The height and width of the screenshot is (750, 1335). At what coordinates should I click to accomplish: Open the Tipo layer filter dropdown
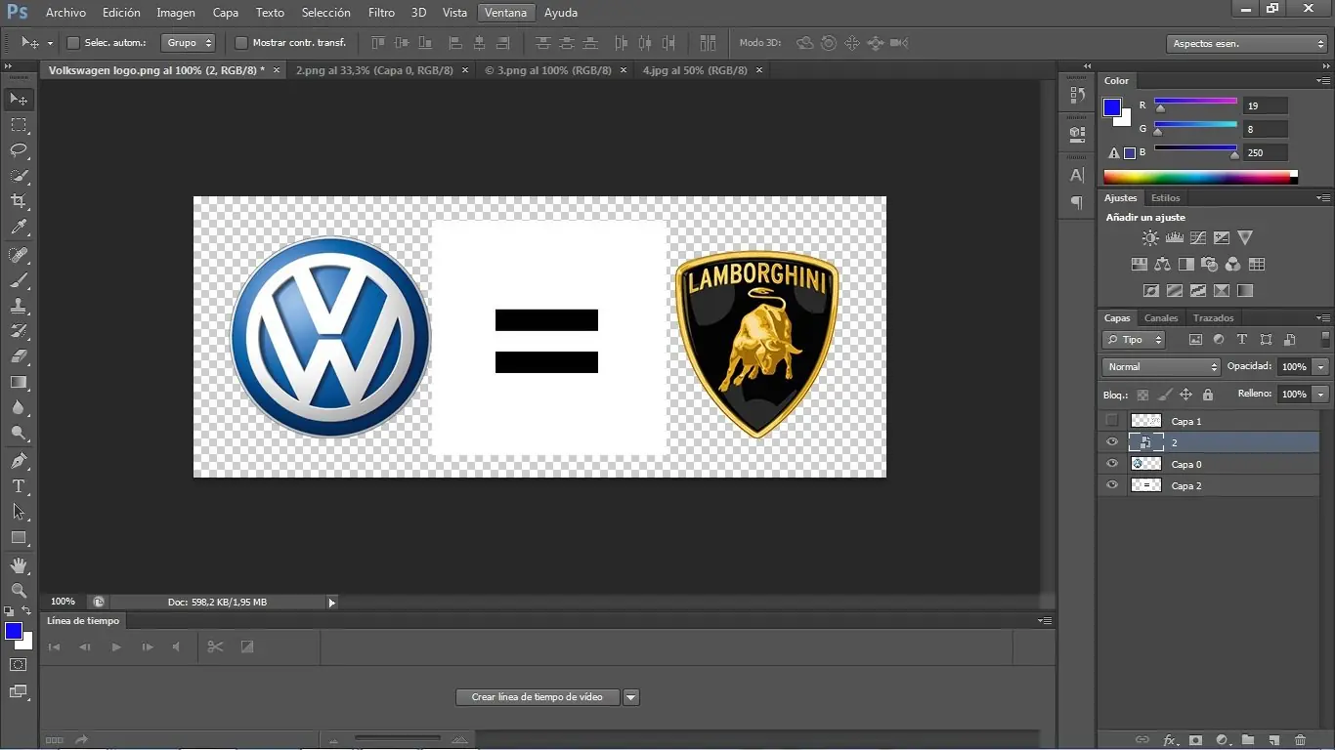(1134, 340)
